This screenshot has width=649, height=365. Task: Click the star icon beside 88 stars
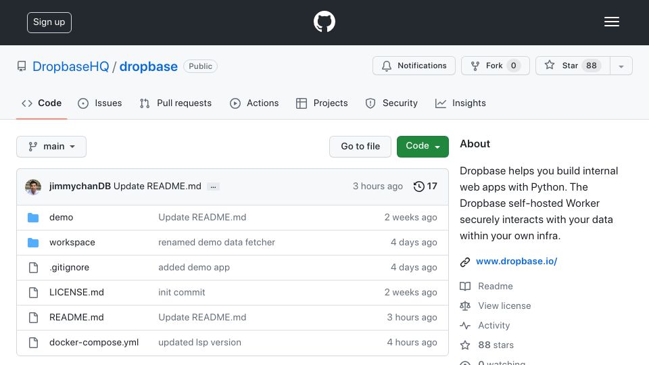tap(465, 345)
